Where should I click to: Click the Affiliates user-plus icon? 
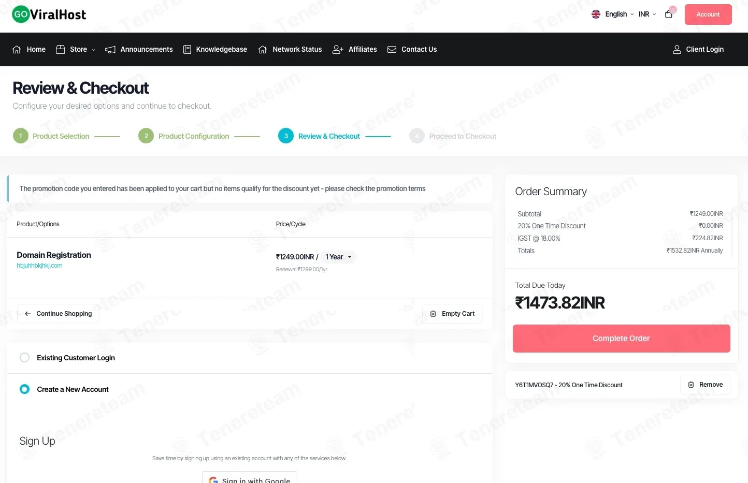[x=338, y=49]
